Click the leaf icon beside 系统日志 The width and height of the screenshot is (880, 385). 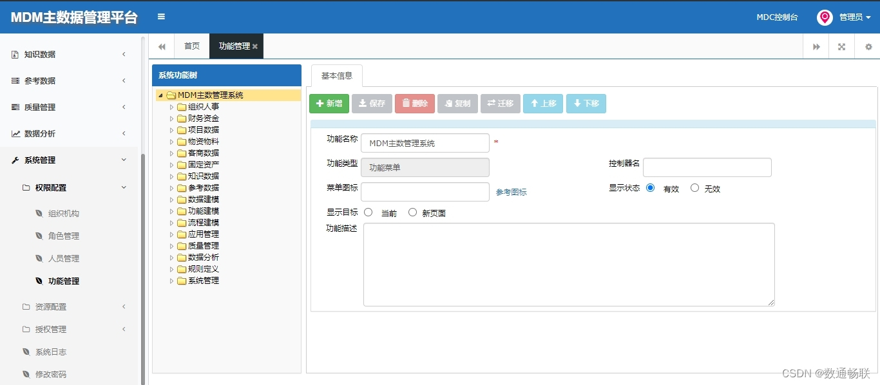point(26,352)
